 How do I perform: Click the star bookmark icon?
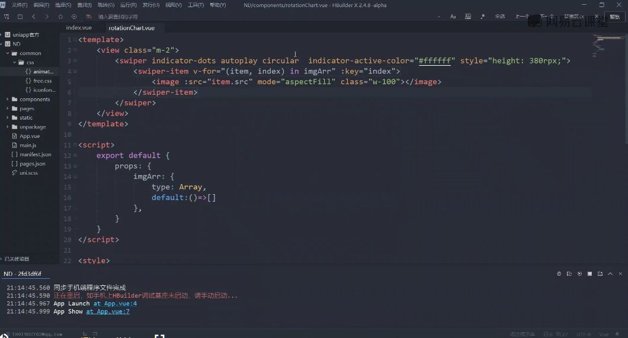(x=60, y=17)
